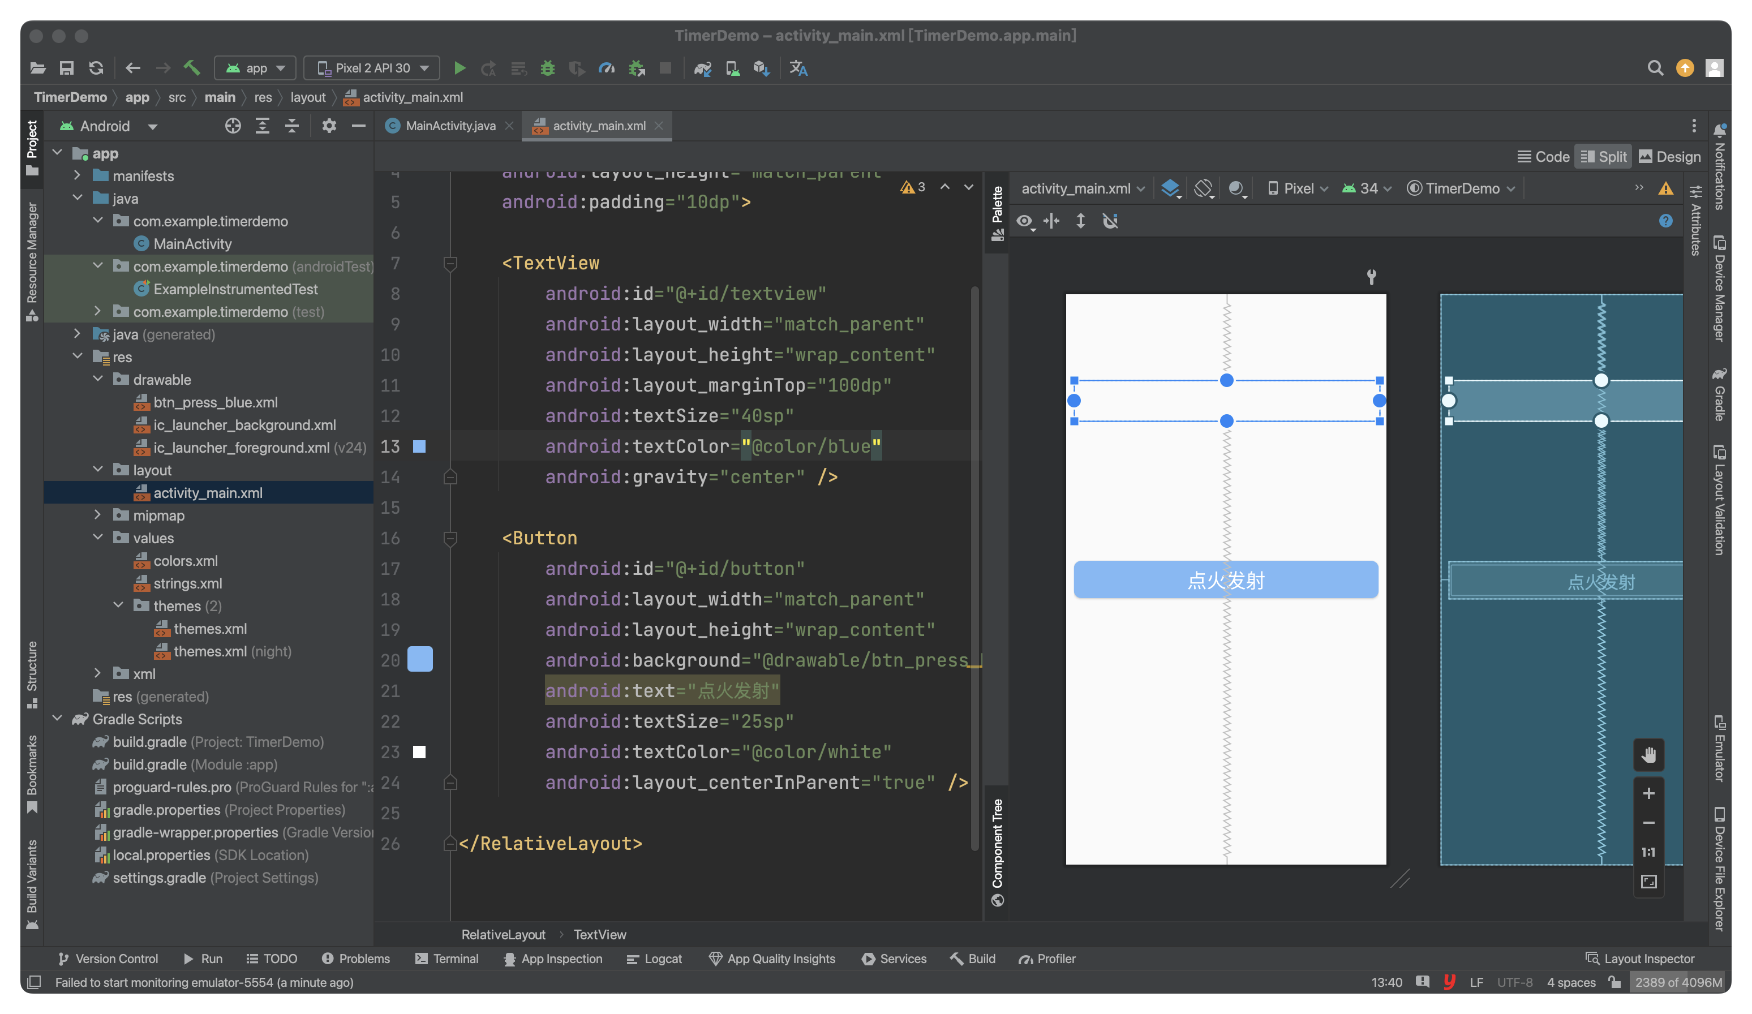
Task: Open the translation plugin icon in toolbar
Action: [798, 68]
